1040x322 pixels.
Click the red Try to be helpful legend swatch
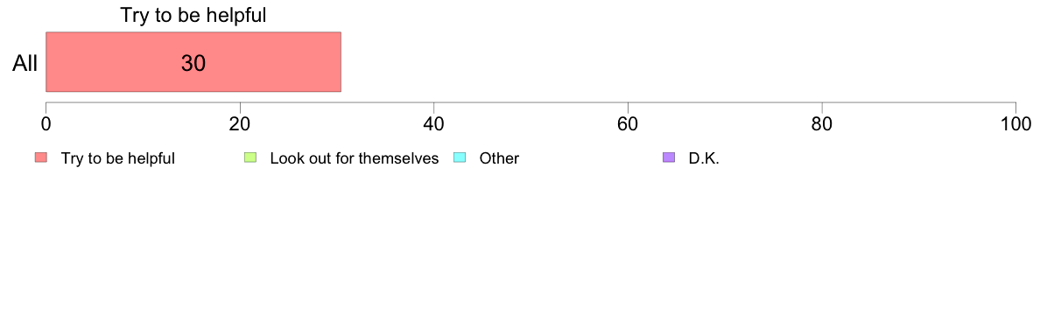click(x=41, y=157)
